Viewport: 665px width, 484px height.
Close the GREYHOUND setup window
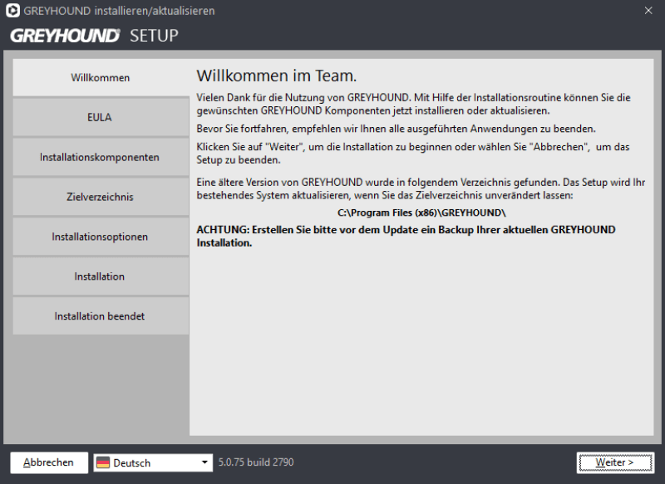tap(648, 11)
